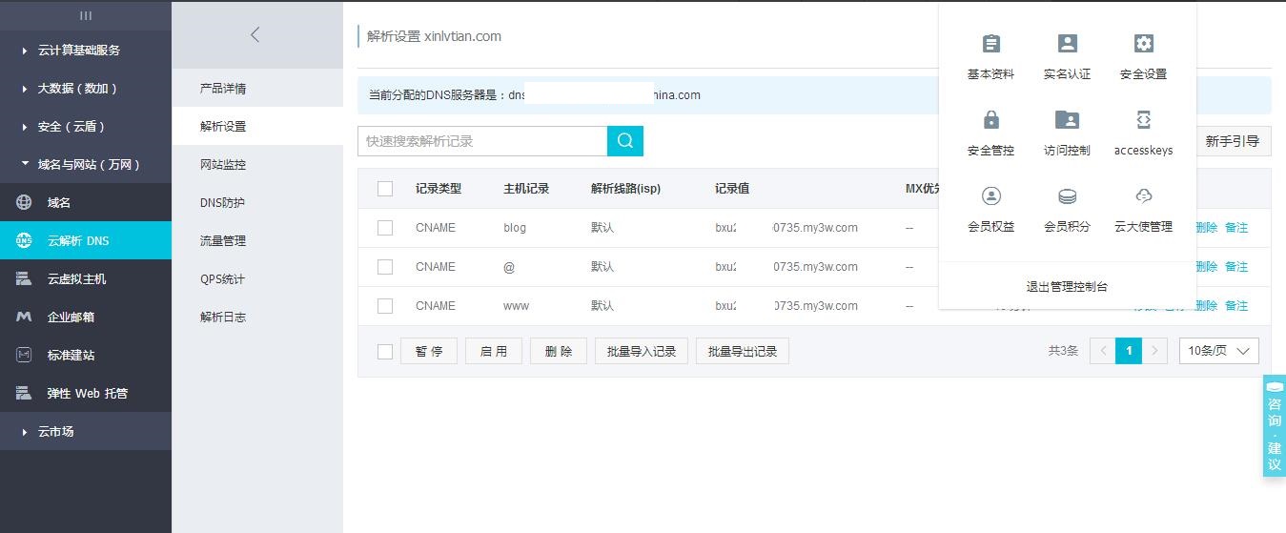This screenshot has width=1286, height=533.
Task: Collapse 域名与网站（万网） section
Action: 88,165
